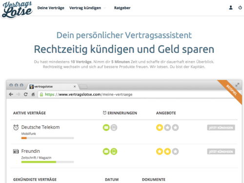Click the power logout icon

pos(240,7)
